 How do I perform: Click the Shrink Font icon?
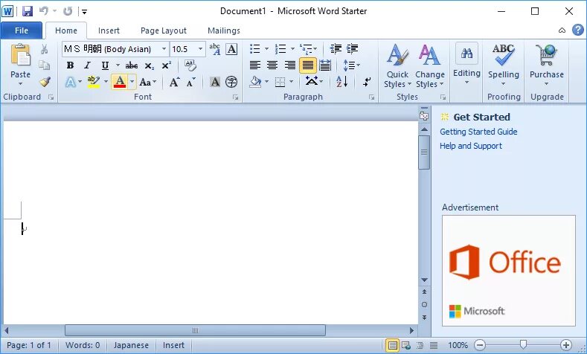191,82
